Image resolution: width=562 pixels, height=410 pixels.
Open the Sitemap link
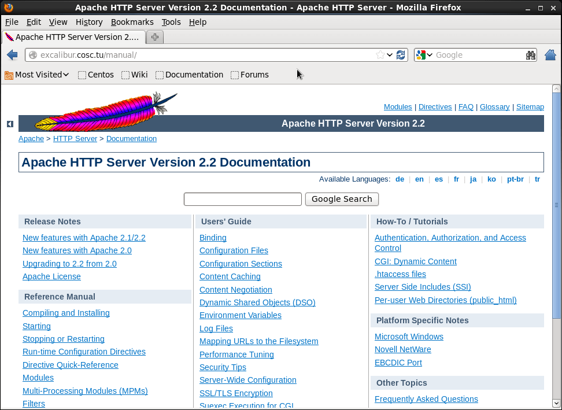pyautogui.click(x=530, y=107)
